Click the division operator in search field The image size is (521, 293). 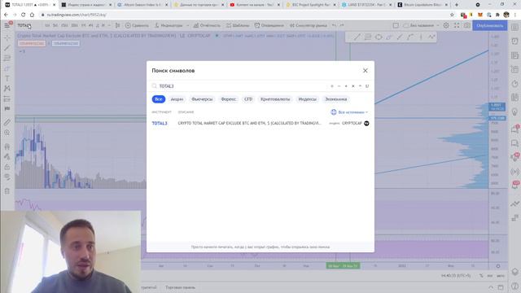pyautogui.click(x=332, y=86)
